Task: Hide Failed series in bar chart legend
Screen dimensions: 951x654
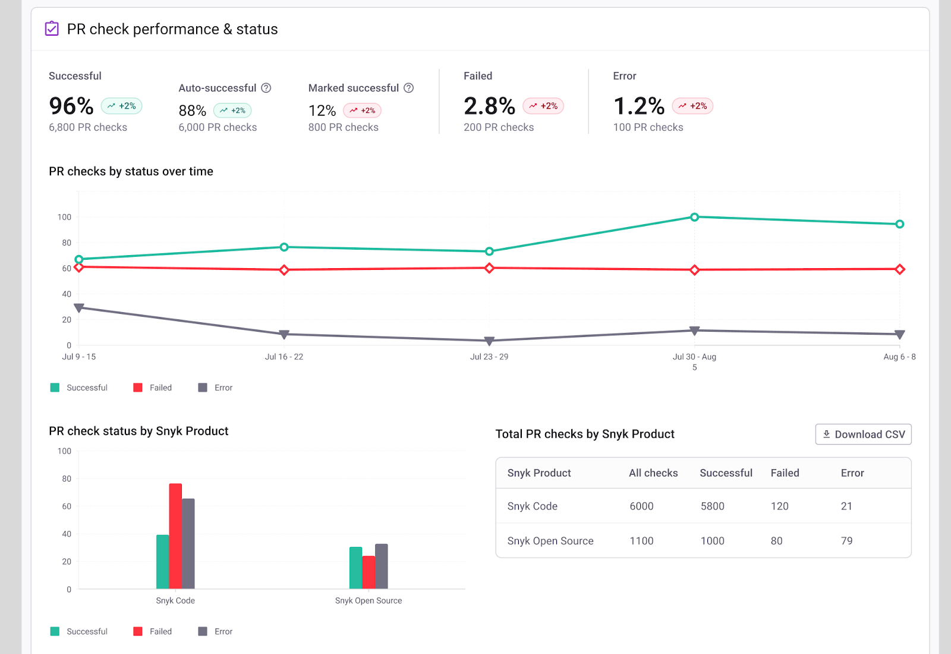Action: [x=153, y=631]
